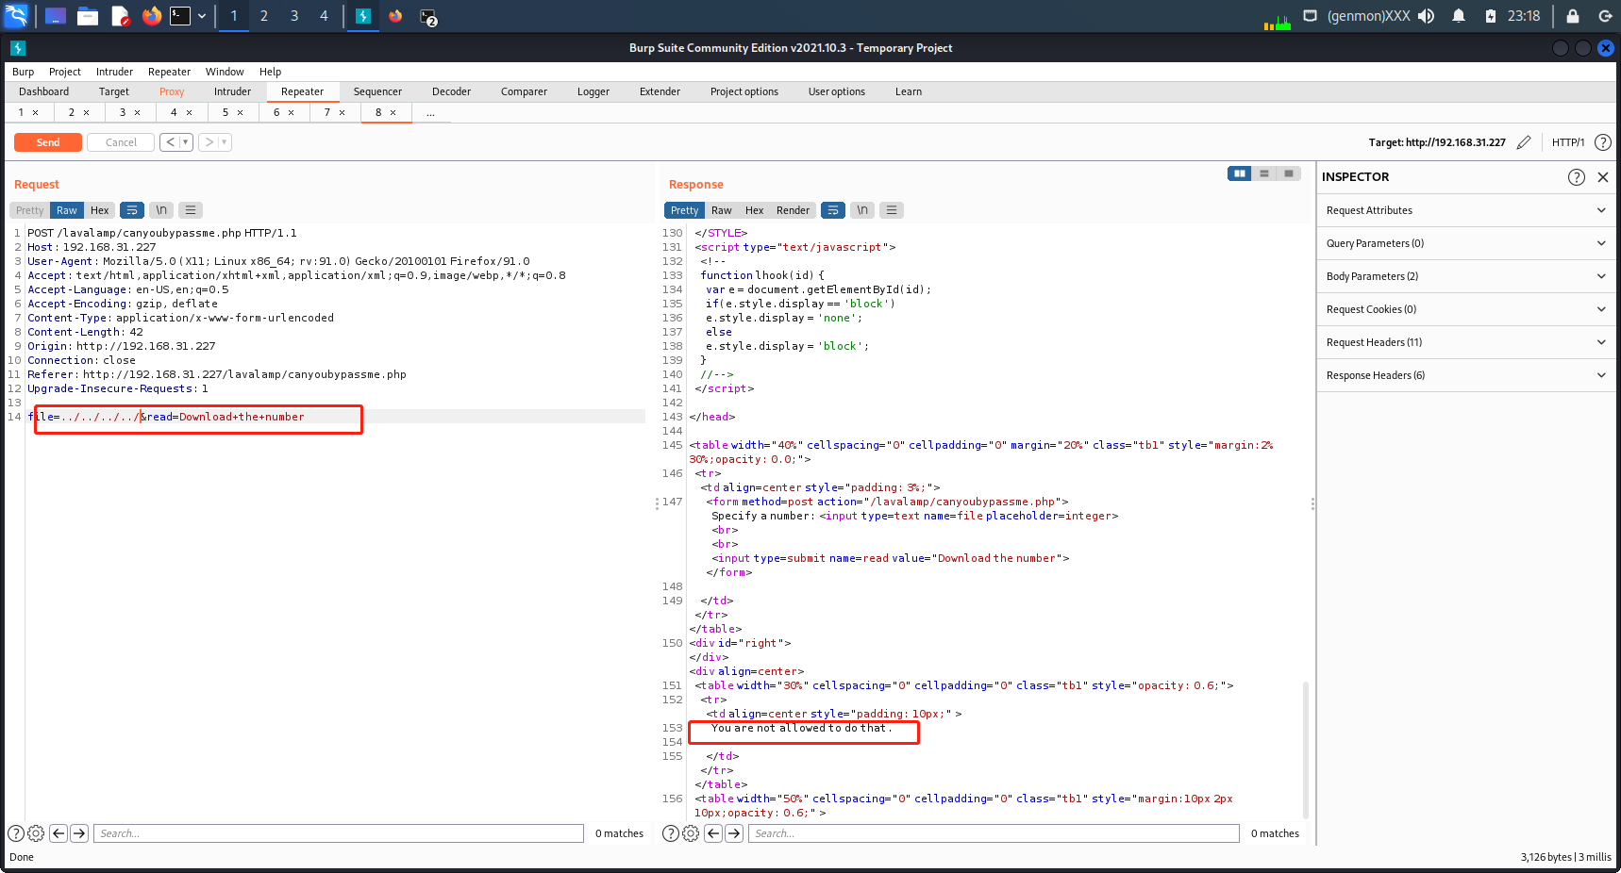Open Inspector help icon
This screenshot has width=1621, height=873.
[1577, 177]
